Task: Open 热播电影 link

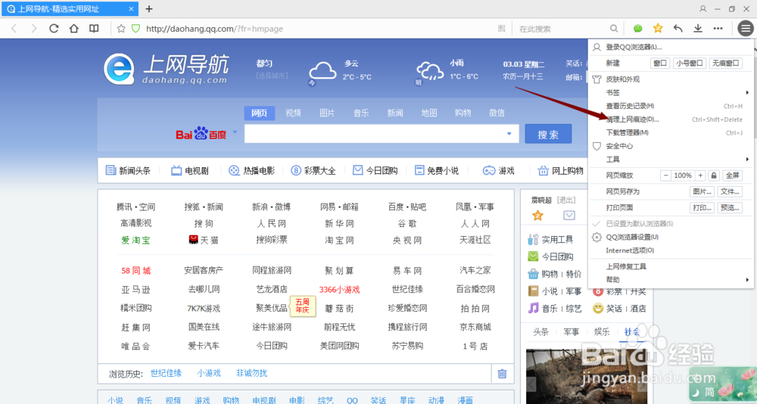Action: (251, 170)
